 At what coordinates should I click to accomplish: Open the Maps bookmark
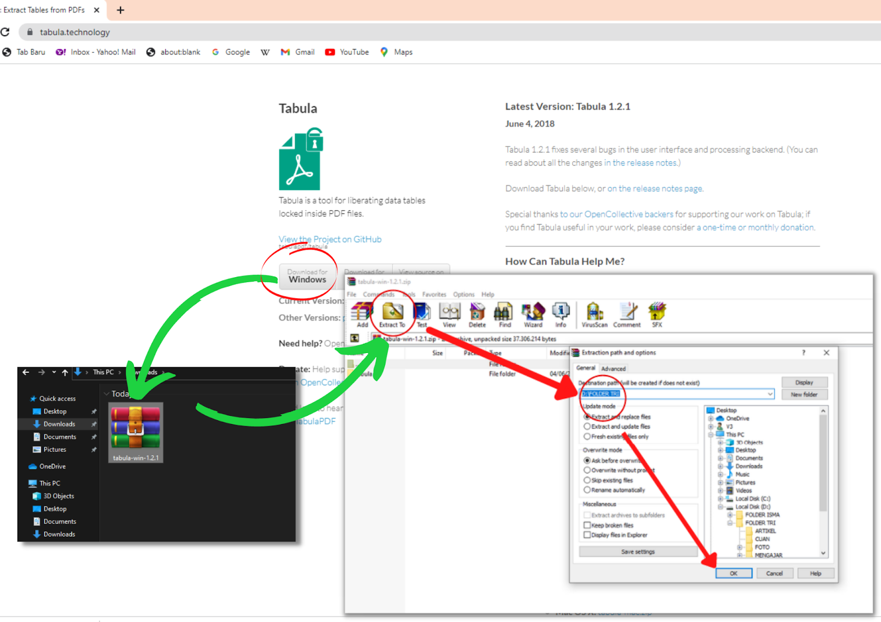pyautogui.click(x=396, y=52)
